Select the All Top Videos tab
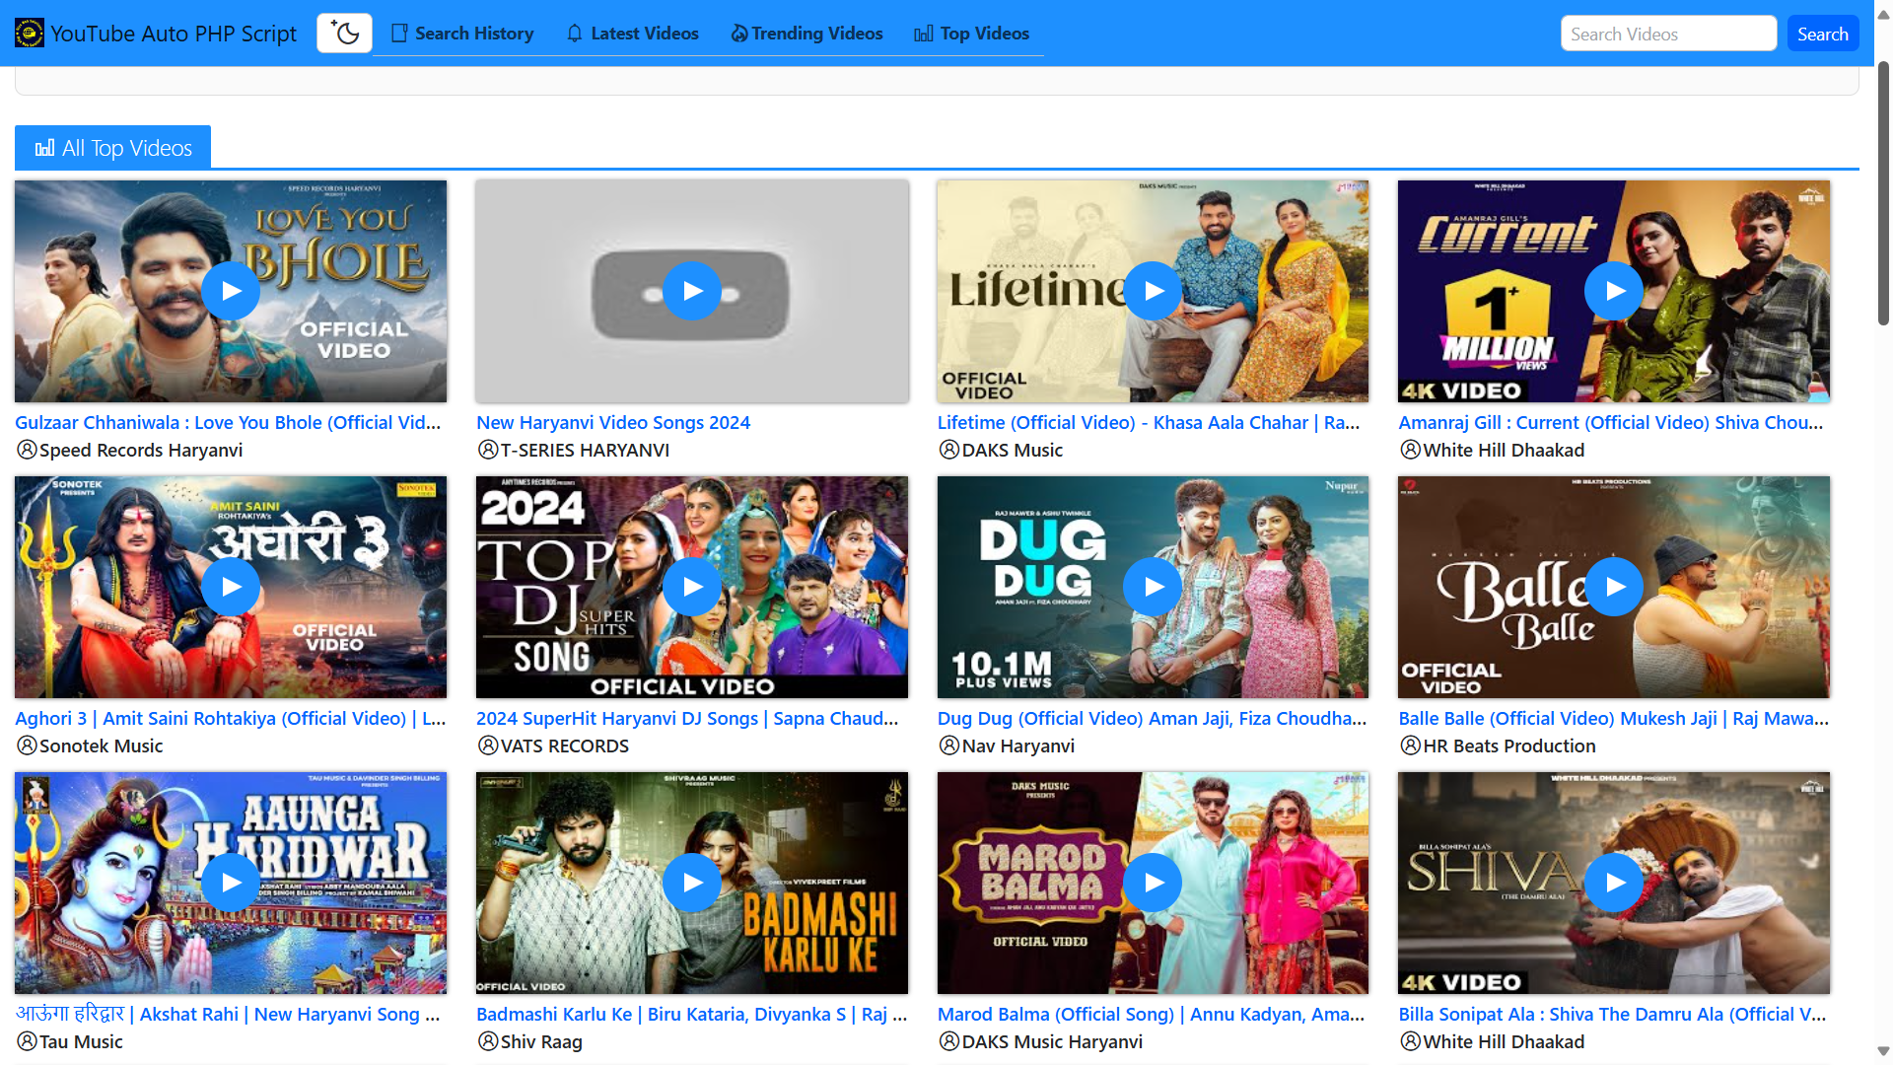 click(x=113, y=148)
